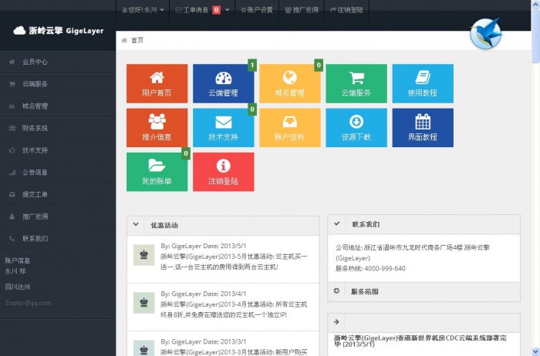Open the 账户资料 inbox tile
This screenshot has height=356, width=540.
(289, 128)
